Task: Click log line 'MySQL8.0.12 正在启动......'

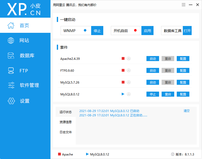Action: click(x=113, y=115)
